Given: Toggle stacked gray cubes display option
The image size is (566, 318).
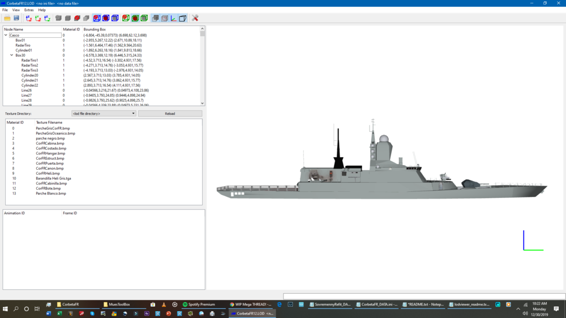Looking at the screenshot, I should 155,18.
